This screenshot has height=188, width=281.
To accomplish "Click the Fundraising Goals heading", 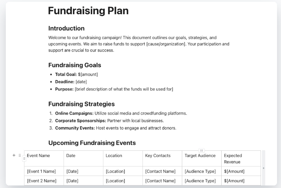I will coord(75,65).
